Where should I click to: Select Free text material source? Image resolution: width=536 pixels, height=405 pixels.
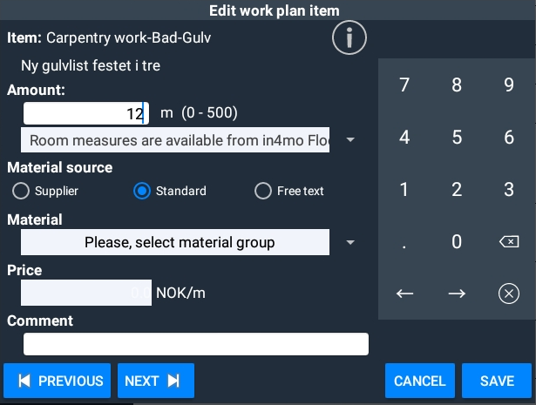tap(262, 192)
